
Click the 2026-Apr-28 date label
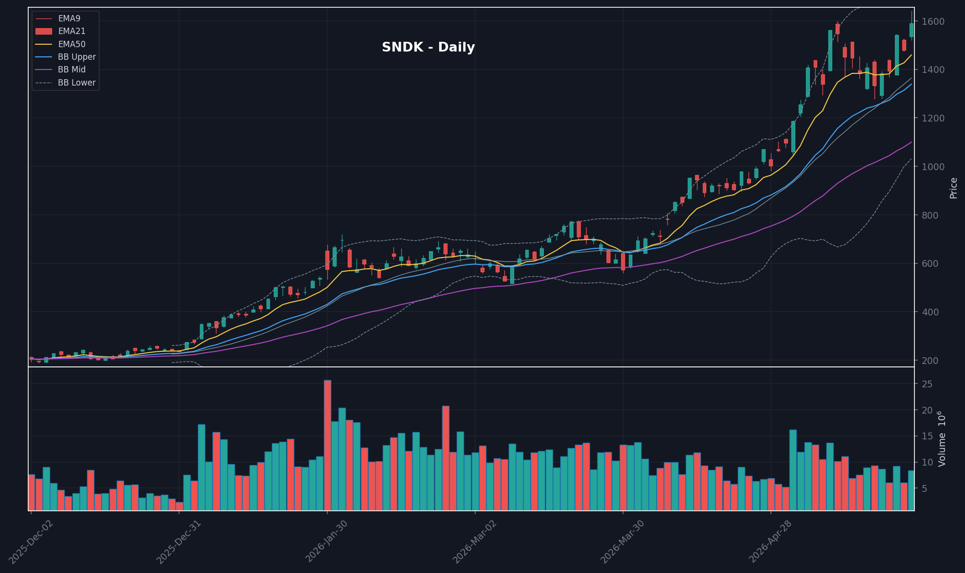770,541
